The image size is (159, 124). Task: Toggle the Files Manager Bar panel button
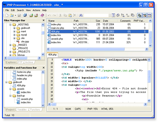[x=140, y=15]
